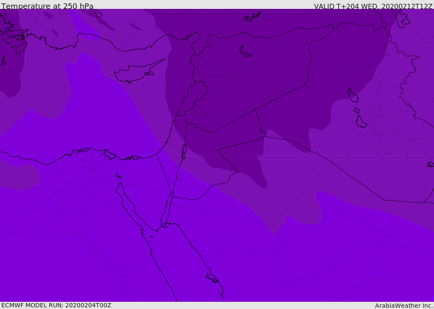Click the 'Temperature at 250 hPa' title
This screenshot has width=434, height=309.
click(x=47, y=6)
